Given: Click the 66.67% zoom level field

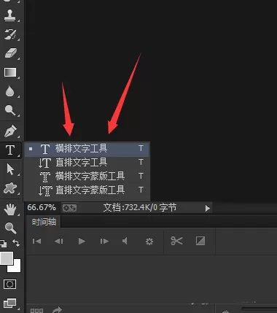Looking at the screenshot, I should click(42, 208).
